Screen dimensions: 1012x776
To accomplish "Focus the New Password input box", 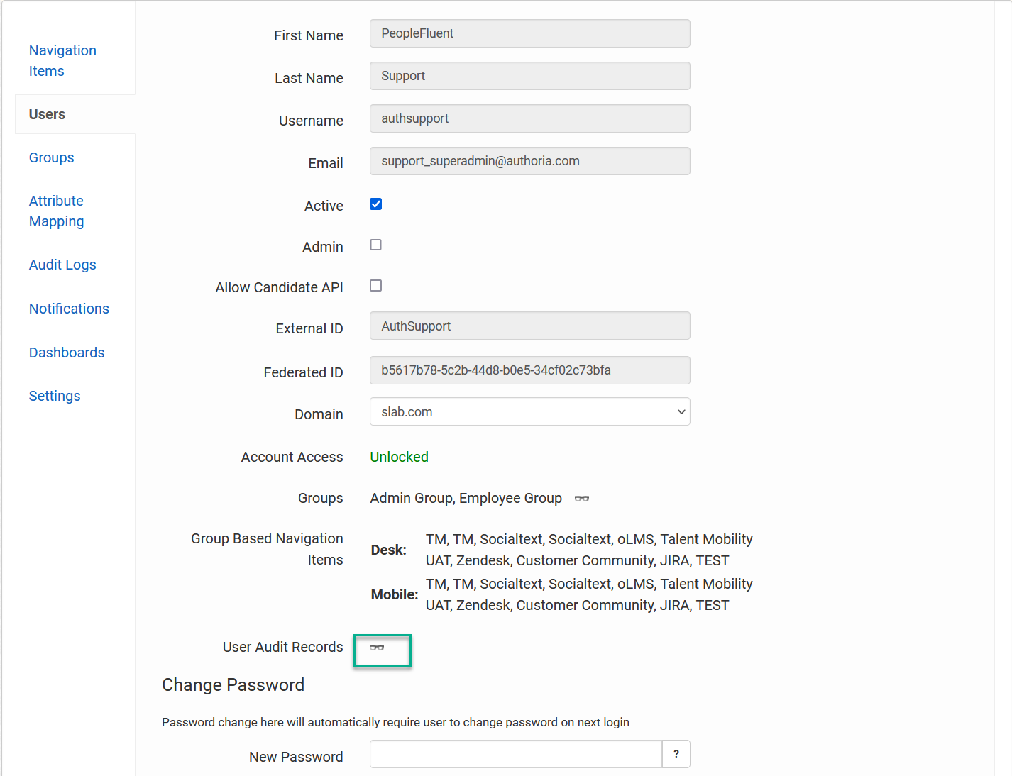I will [516, 754].
